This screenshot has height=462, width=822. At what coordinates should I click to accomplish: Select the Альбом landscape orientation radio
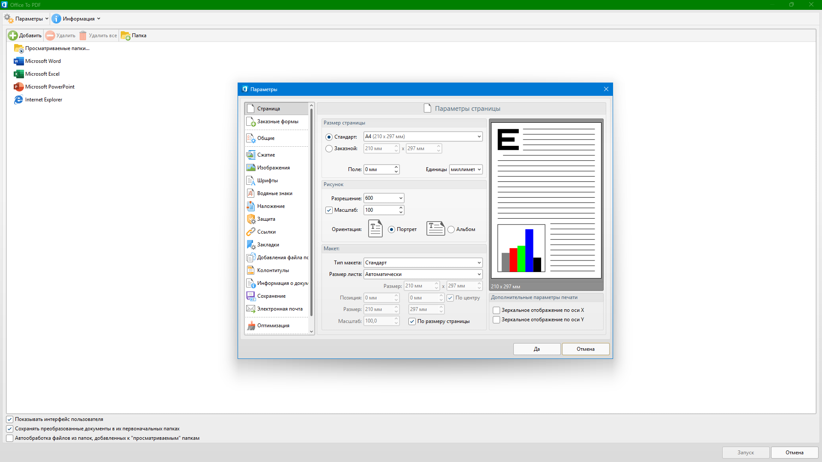click(x=451, y=230)
